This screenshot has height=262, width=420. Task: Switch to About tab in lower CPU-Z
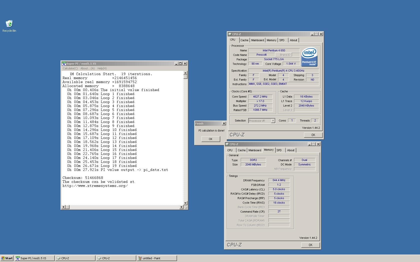coord(291,150)
